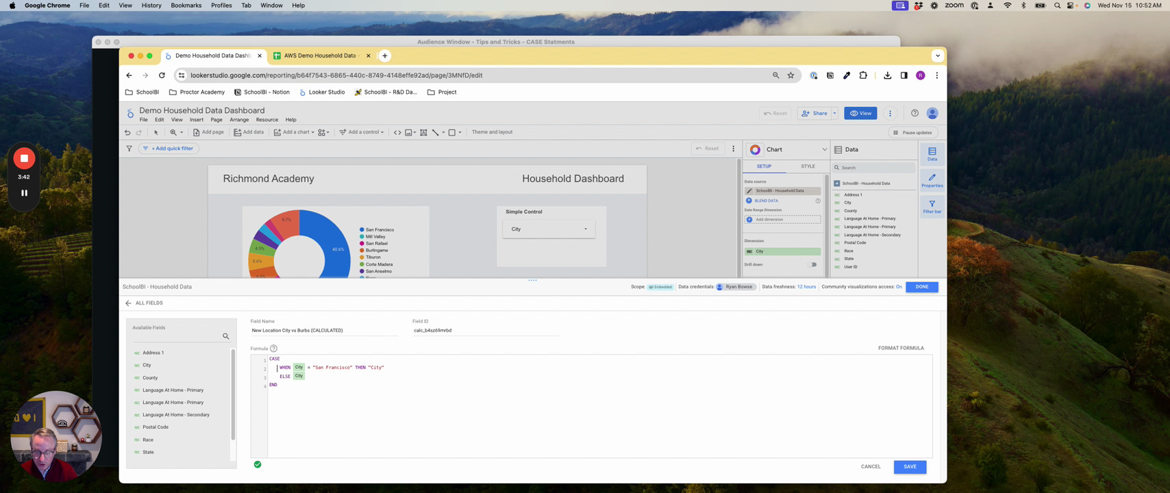Click the Field Name input

point(323,331)
